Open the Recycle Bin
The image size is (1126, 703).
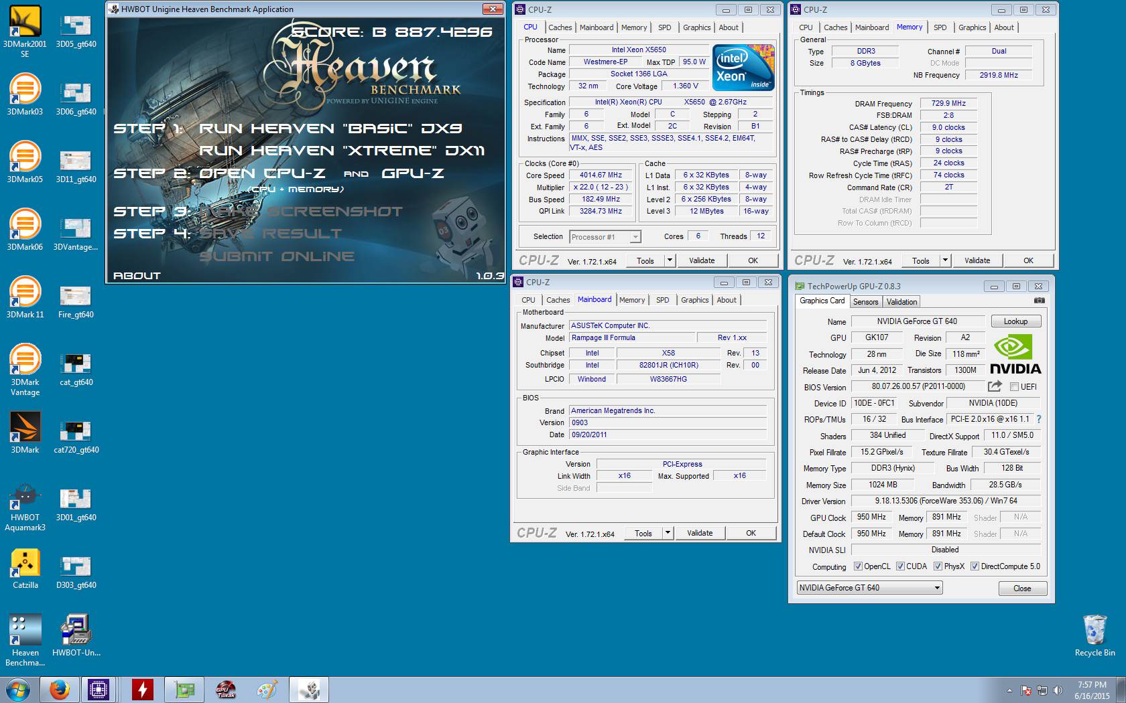(x=1094, y=635)
